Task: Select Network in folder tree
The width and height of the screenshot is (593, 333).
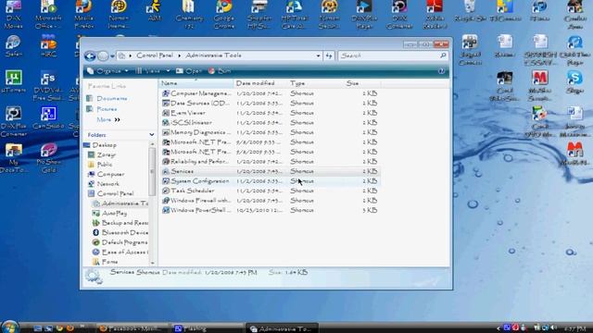Action: pos(104,184)
